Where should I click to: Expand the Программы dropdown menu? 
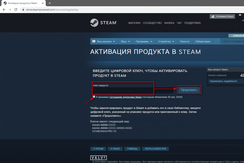(144, 42)
